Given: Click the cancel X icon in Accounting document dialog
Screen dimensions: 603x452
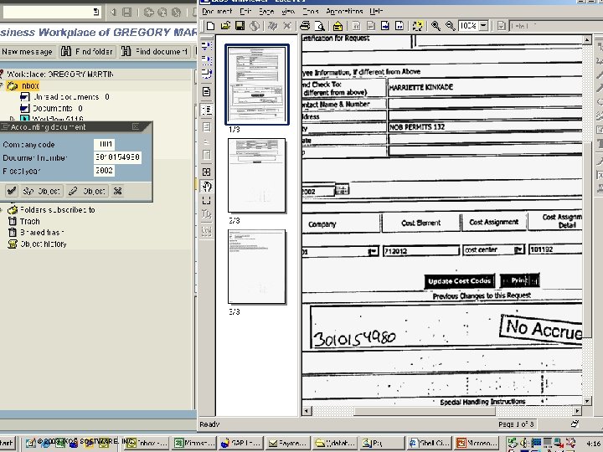Looking at the screenshot, I should click(118, 191).
